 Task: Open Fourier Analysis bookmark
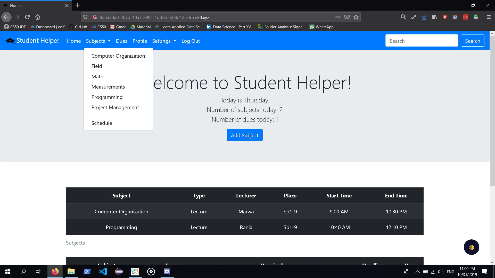click(x=282, y=27)
